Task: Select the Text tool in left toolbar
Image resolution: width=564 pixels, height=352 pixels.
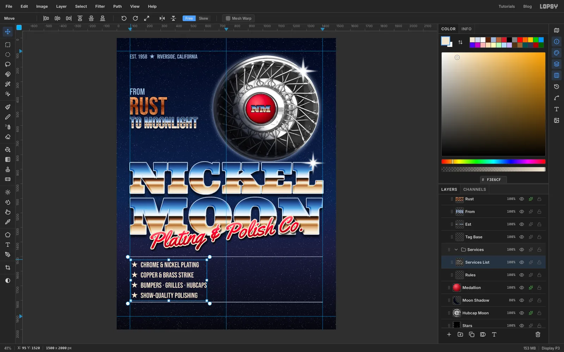Action: [8, 245]
